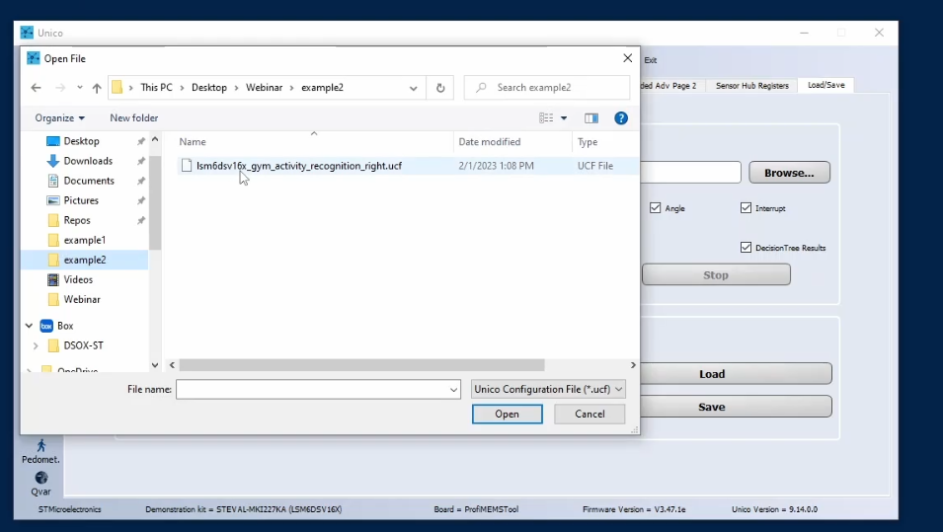
Task: Collapse the Box tree node
Action: click(x=29, y=326)
